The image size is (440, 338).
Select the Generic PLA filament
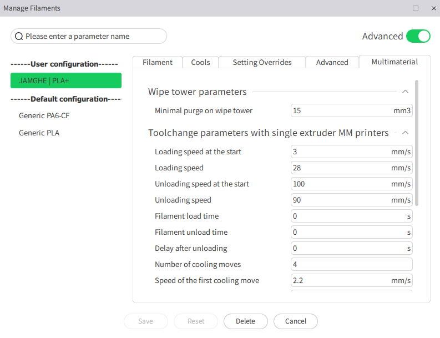click(39, 133)
